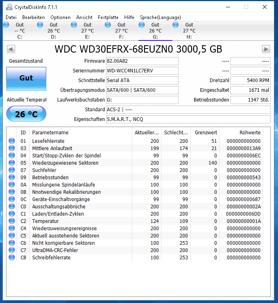This screenshot has height=303, width=278.
Task: Open the Bearbeiten menu
Action: (x=33, y=17)
